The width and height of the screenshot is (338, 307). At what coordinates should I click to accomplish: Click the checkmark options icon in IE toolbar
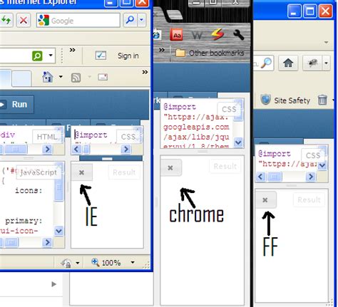(x=101, y=56)
